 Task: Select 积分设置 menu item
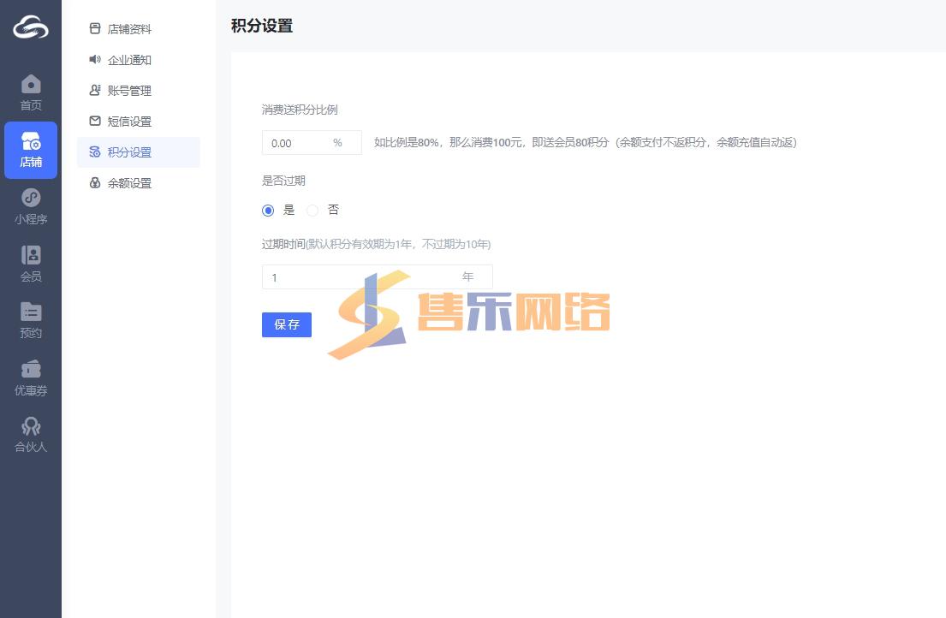(x=139, y=152)
